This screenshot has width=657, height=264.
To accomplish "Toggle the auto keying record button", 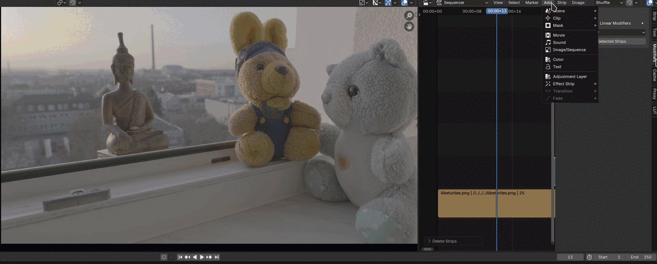I will [164, 257].
